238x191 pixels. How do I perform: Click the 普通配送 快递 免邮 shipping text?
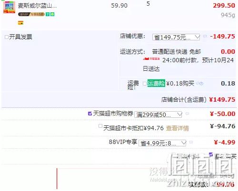pos(177,52)
